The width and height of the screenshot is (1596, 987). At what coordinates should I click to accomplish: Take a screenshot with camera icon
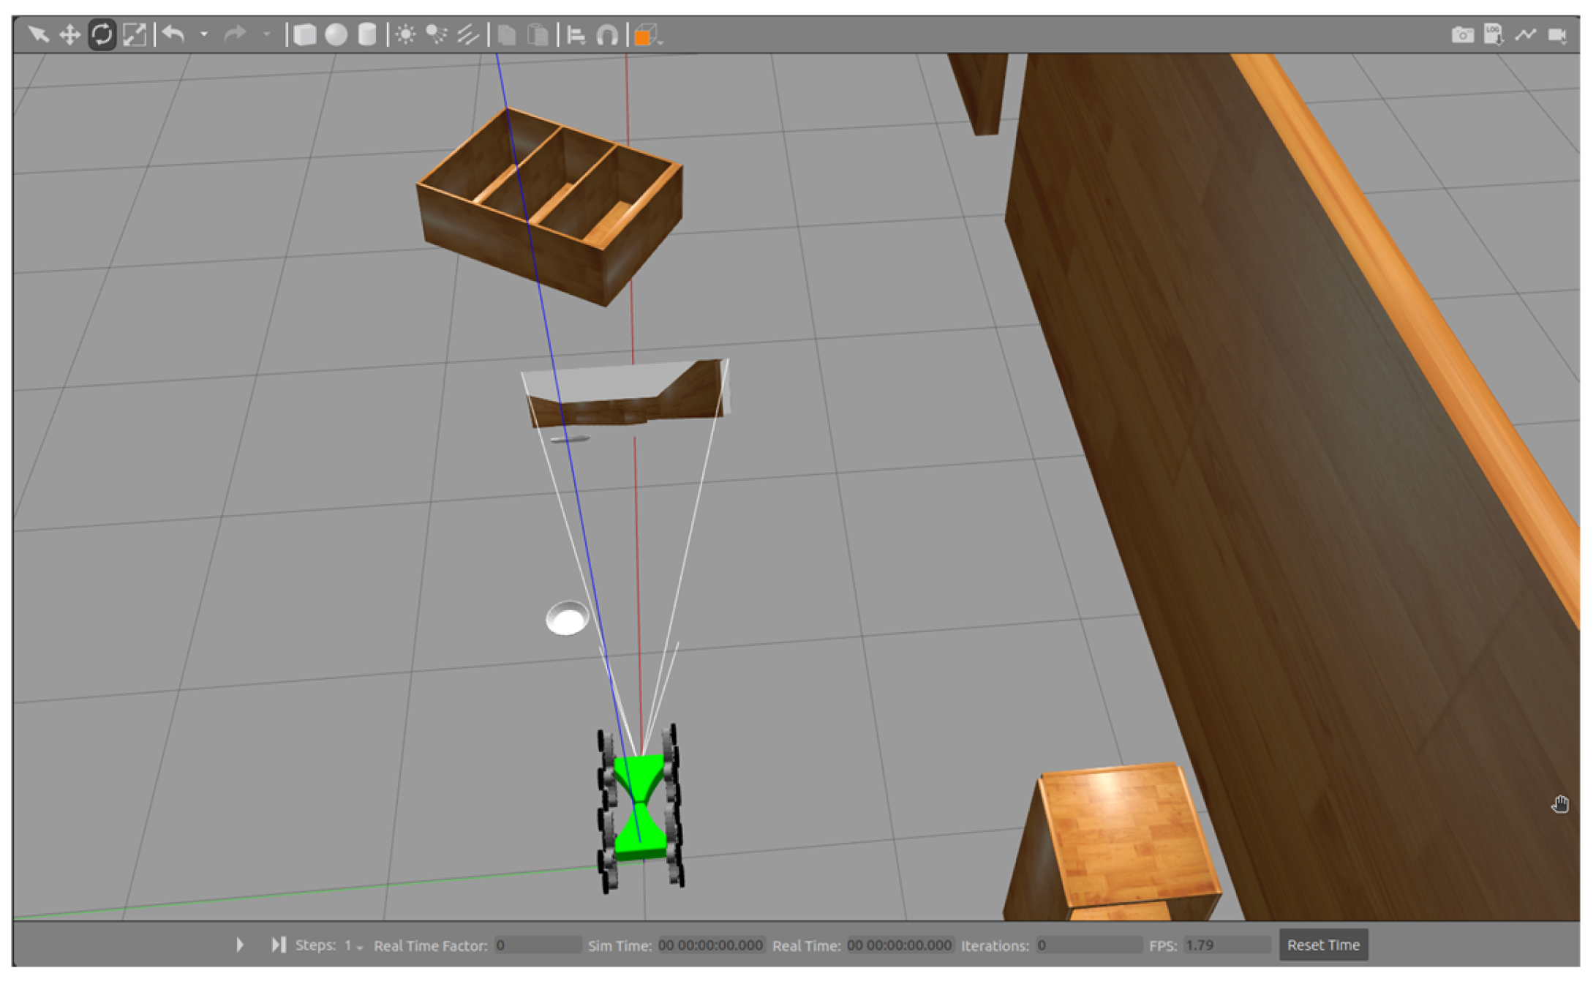pos(1462,34)
